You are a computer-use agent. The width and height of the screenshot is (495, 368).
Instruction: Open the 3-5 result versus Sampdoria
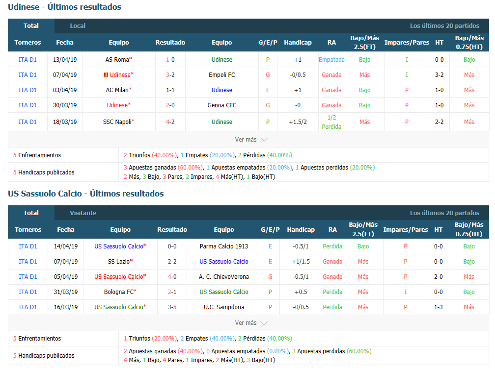click(x=172, y=307)
